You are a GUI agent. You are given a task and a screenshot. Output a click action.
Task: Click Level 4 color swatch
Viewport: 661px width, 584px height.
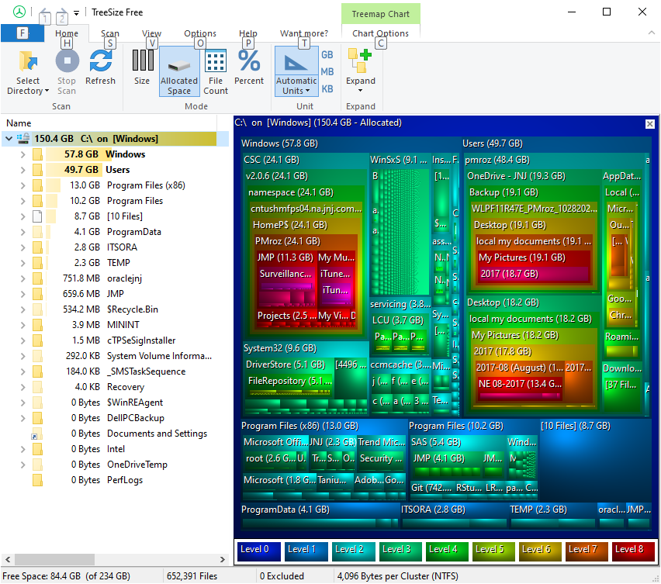447,551
